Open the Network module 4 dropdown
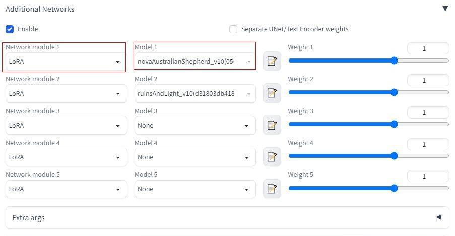The height and width of the screenshot is (236, 455). tap(67, 157)
